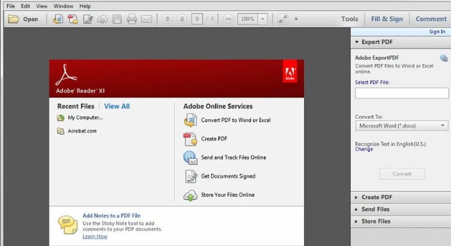This screenshot has width=451, height=246.
Task: Click the Select PDF File input box
Action: point(401,93)
